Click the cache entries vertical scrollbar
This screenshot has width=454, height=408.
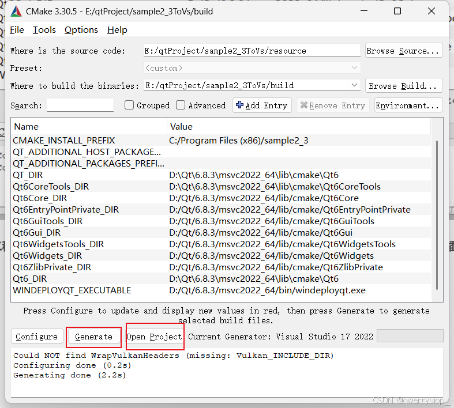[x=437, y=215]
